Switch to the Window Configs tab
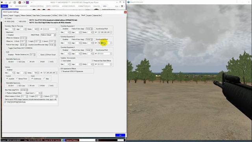Viewport: 252px width, 142px height. (x=74, y=15)
